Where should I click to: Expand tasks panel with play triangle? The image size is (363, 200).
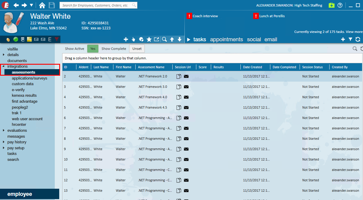click(x=189, y=39)
